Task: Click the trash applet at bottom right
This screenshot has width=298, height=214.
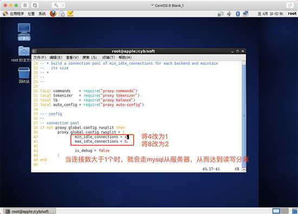Action: pyautogui.click(x=295, y=211)
